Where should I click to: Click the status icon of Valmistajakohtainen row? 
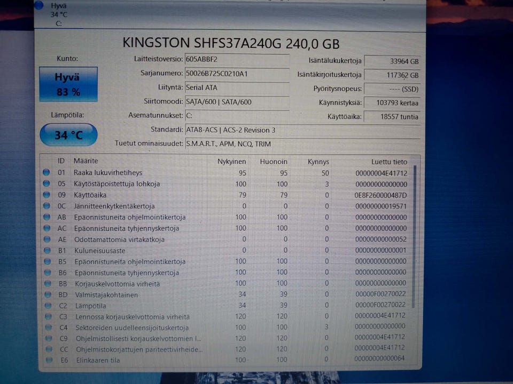[48, 294]
